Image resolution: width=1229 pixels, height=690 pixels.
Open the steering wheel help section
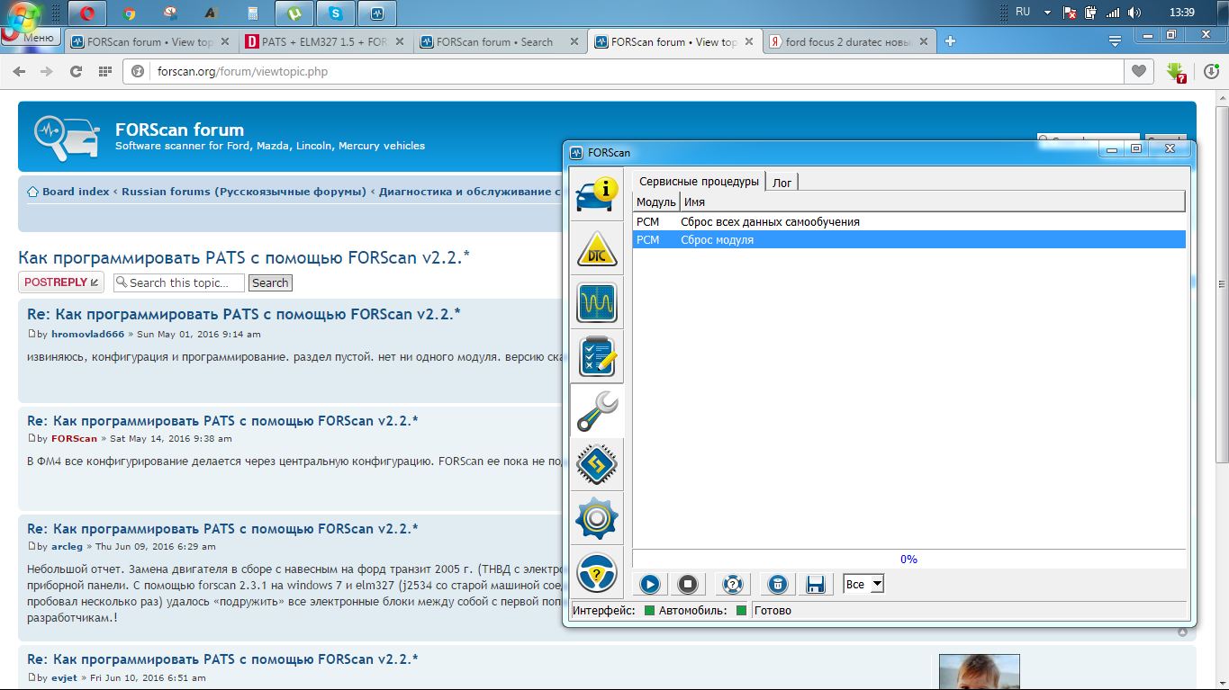click(597, 572)
